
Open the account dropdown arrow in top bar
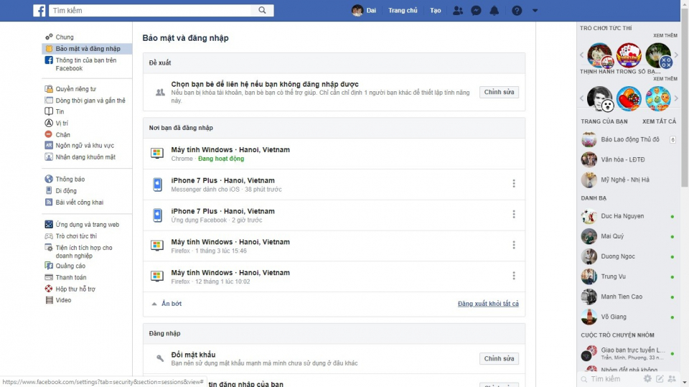535,11
